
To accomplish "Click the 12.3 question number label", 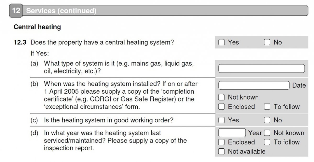I will 20,42.
